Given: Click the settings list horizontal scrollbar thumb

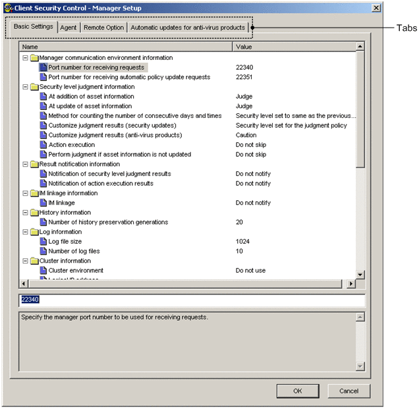Looking at the screenshot, I should pos(185,283).
